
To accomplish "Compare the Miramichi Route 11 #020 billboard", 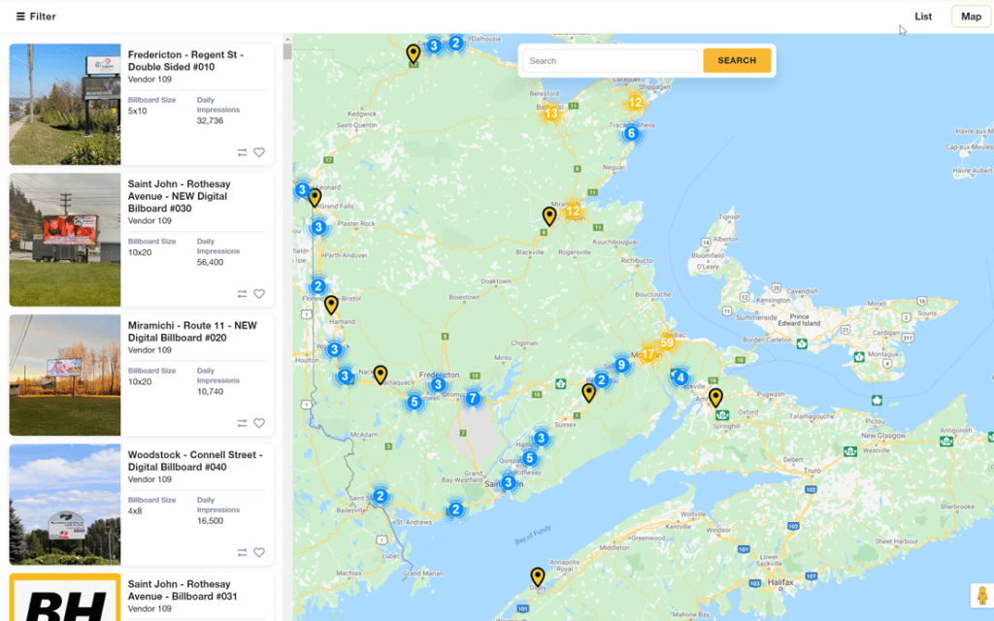I will click(242, 423).
